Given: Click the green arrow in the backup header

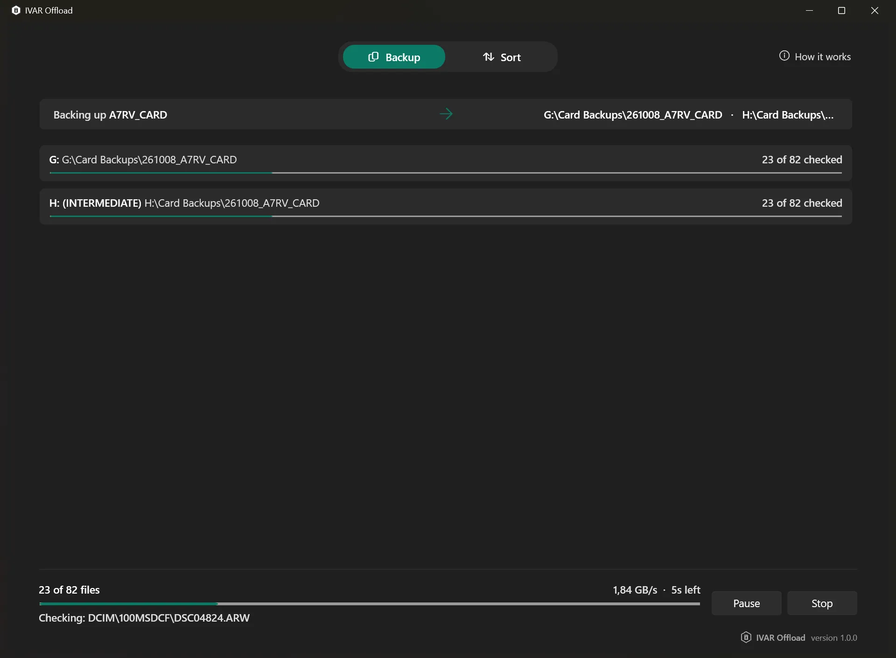Looking at the screenshot, I should click(x=446, y=114).
